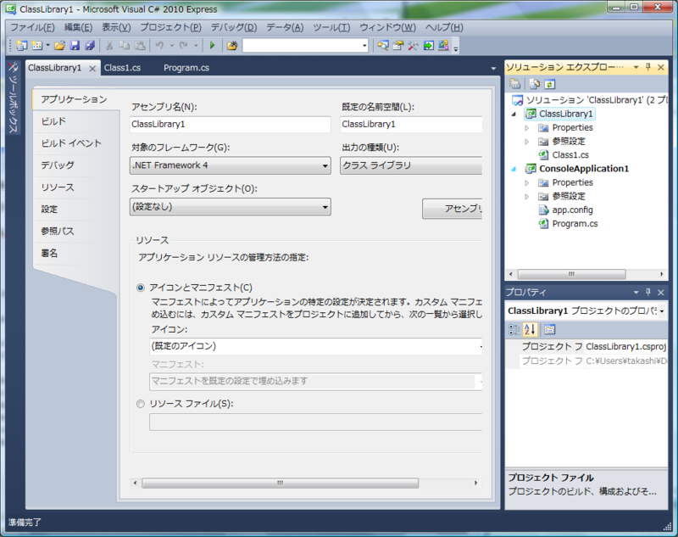678x537 pixels.
Task: Select the 署名 settings tab
Action: tap(49, 253)
